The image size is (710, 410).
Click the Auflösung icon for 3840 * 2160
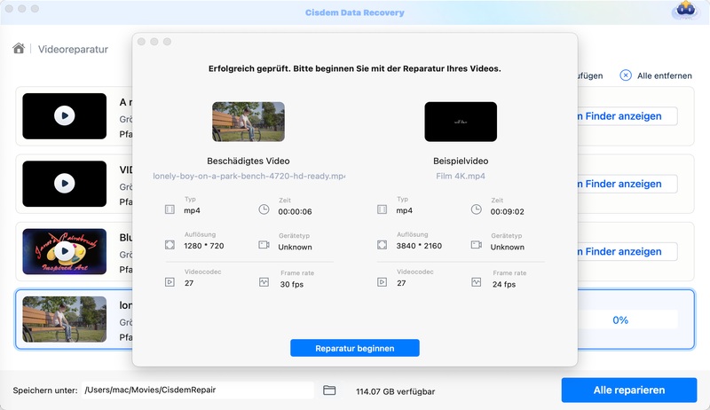tap(383, 245)
